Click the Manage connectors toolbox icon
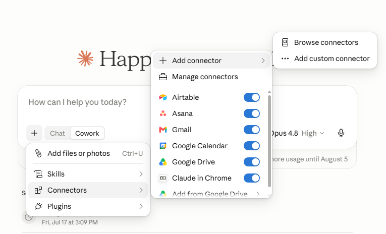Screen dimensions: 386x234 tap(162, 77)
